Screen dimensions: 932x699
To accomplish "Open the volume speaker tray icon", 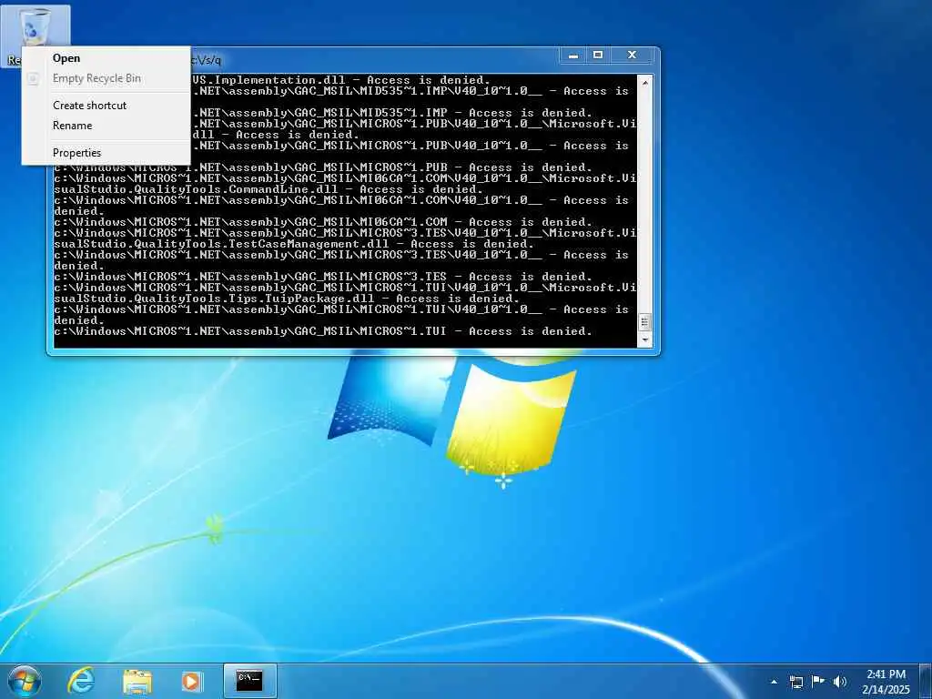I will pyautogui.click(x=840, y=682).
